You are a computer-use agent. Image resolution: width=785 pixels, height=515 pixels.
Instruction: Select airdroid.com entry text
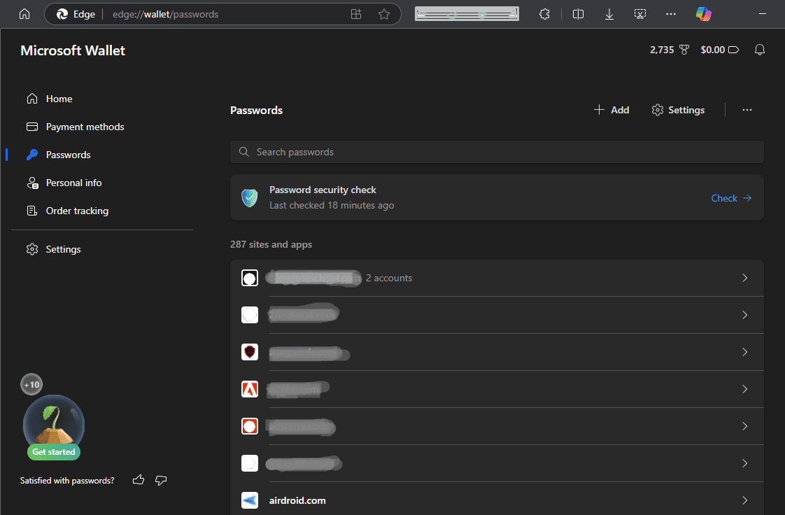[x=297, y=500]
